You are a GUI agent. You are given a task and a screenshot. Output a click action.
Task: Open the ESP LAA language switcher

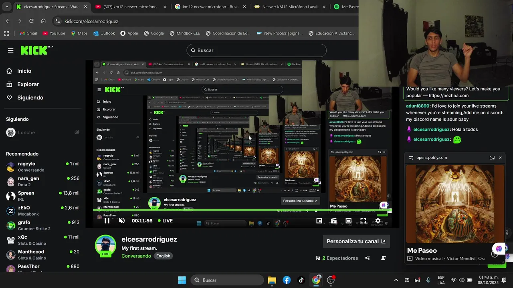point(441,280)
